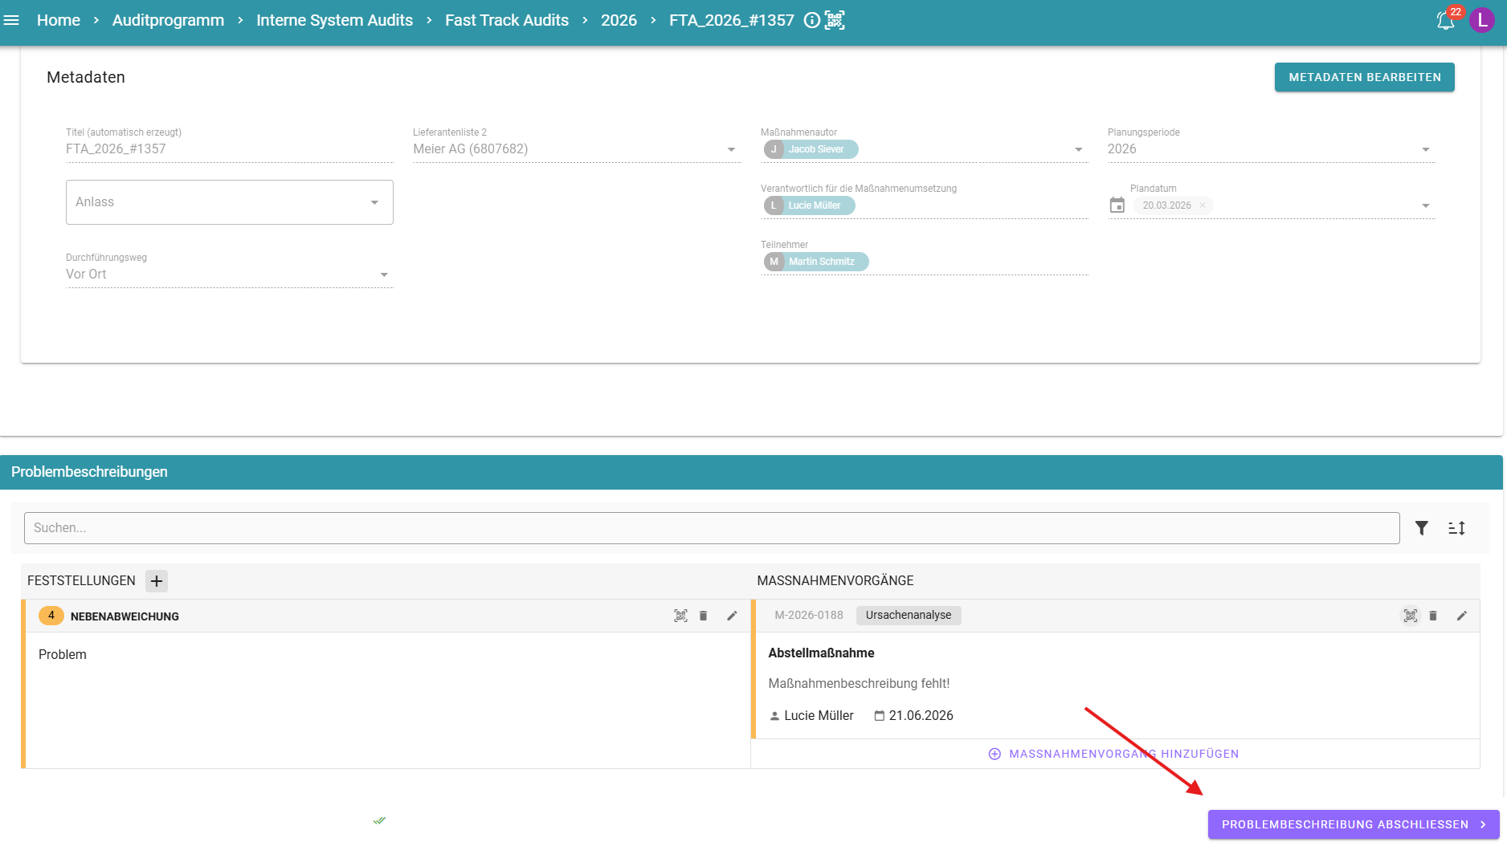
Task: Click Problembeschreibung abschliessen button
Action: pos(1354,824)
